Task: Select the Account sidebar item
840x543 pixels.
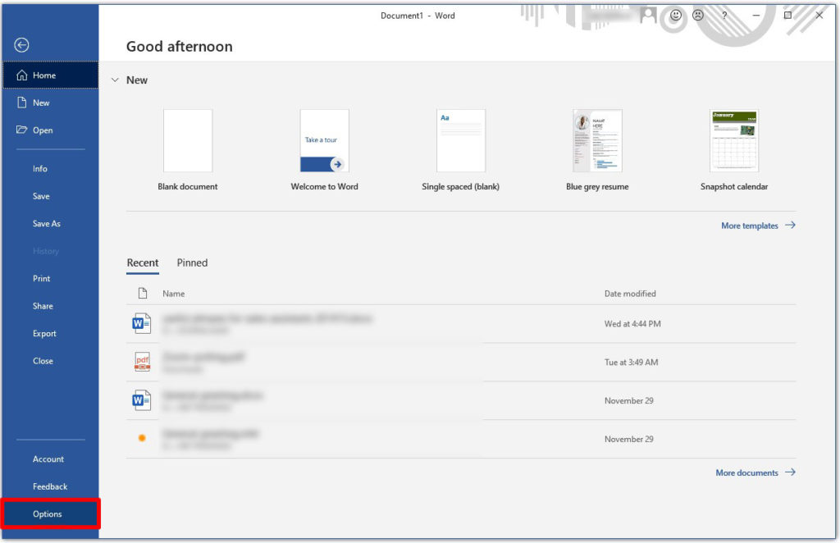Action: pos(48,459)
